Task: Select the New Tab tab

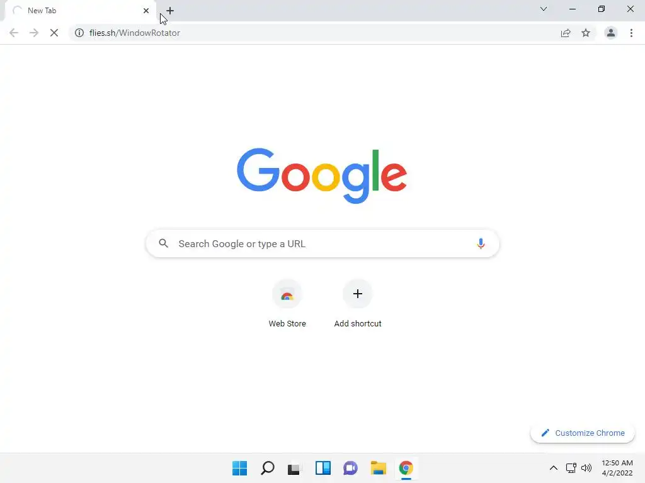Action: (x=80, y=11)
